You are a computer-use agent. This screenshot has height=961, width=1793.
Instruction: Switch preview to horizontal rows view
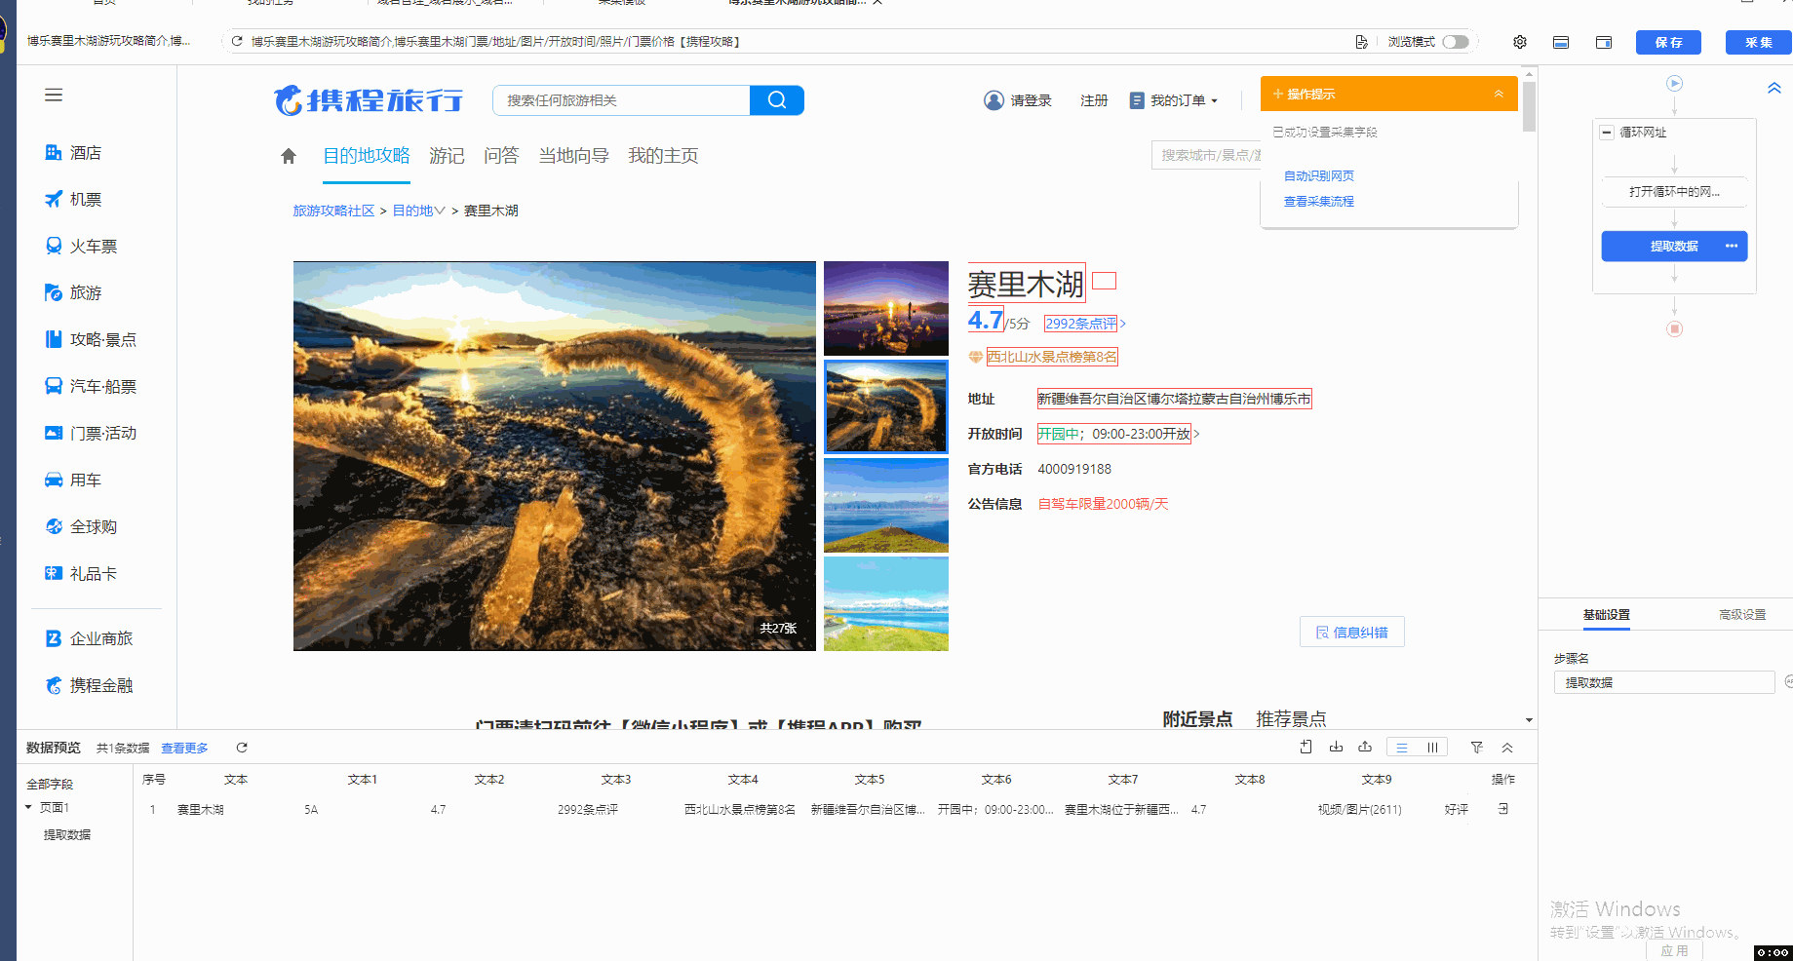pyautogui.click(x=1401, y=748)
